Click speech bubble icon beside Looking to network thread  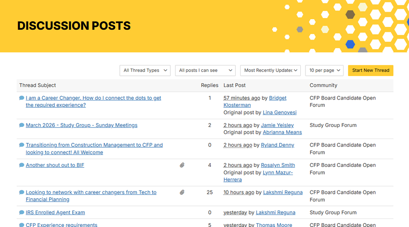22,192
